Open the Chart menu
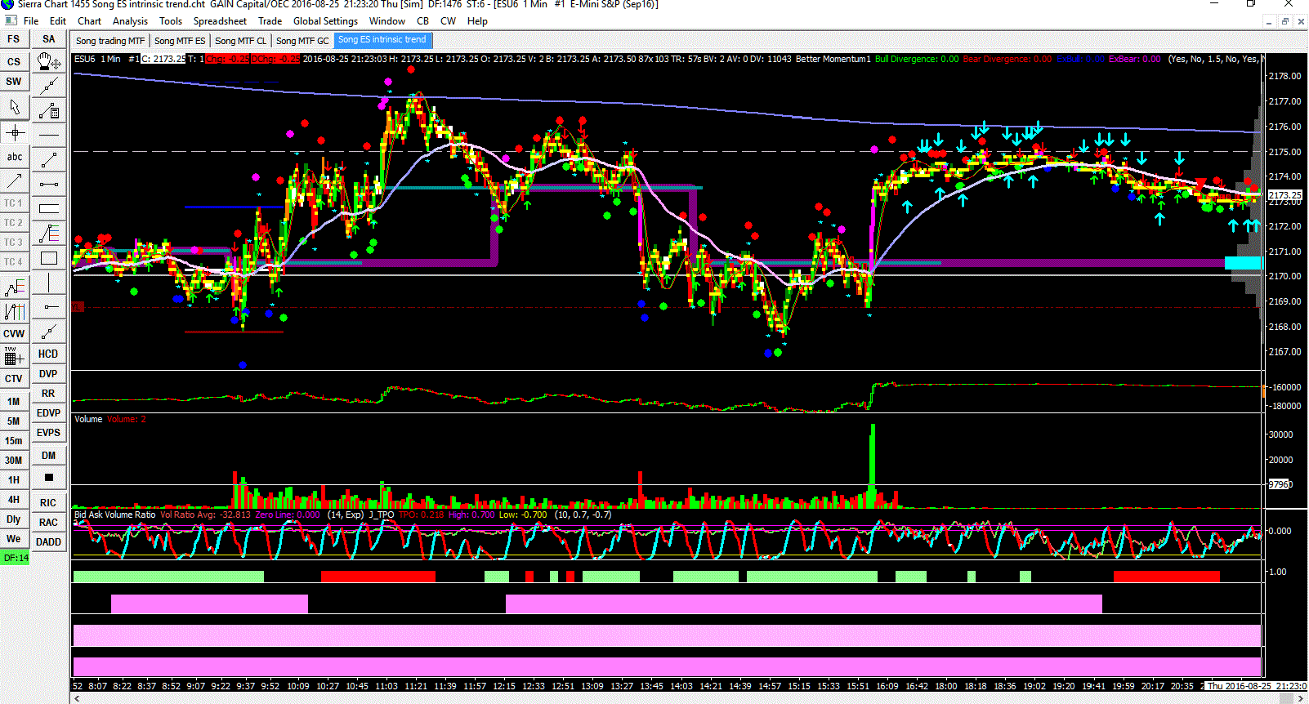This screenshot has width=1309, height=704. click(x=90, y=21)
